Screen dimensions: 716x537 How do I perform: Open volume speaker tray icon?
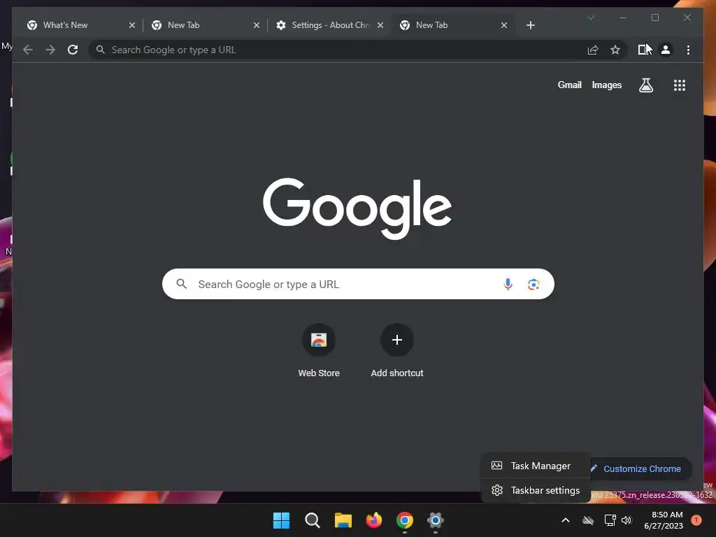626,520
